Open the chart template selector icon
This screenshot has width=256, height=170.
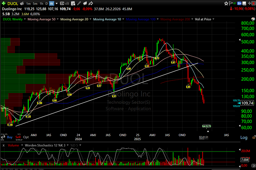click(62, 3)
